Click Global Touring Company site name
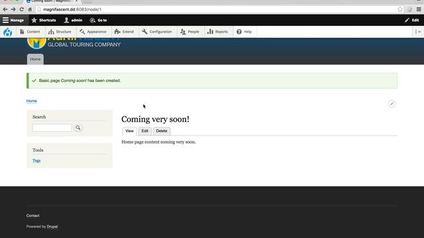The height and width of the screenshot is (238, 424). [x=84, y=45]
